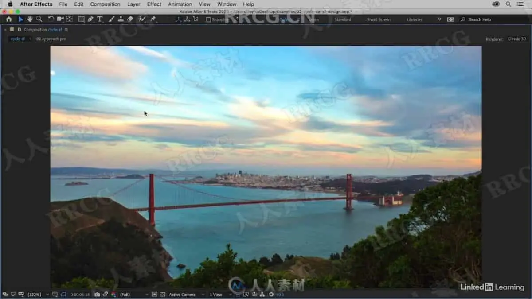Select the Pan Behind anchor point tool

tap(70, 19)
